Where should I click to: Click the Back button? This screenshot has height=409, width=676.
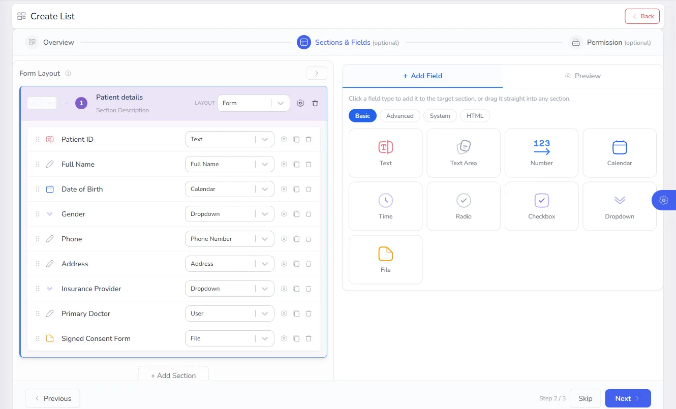[642, 16]
